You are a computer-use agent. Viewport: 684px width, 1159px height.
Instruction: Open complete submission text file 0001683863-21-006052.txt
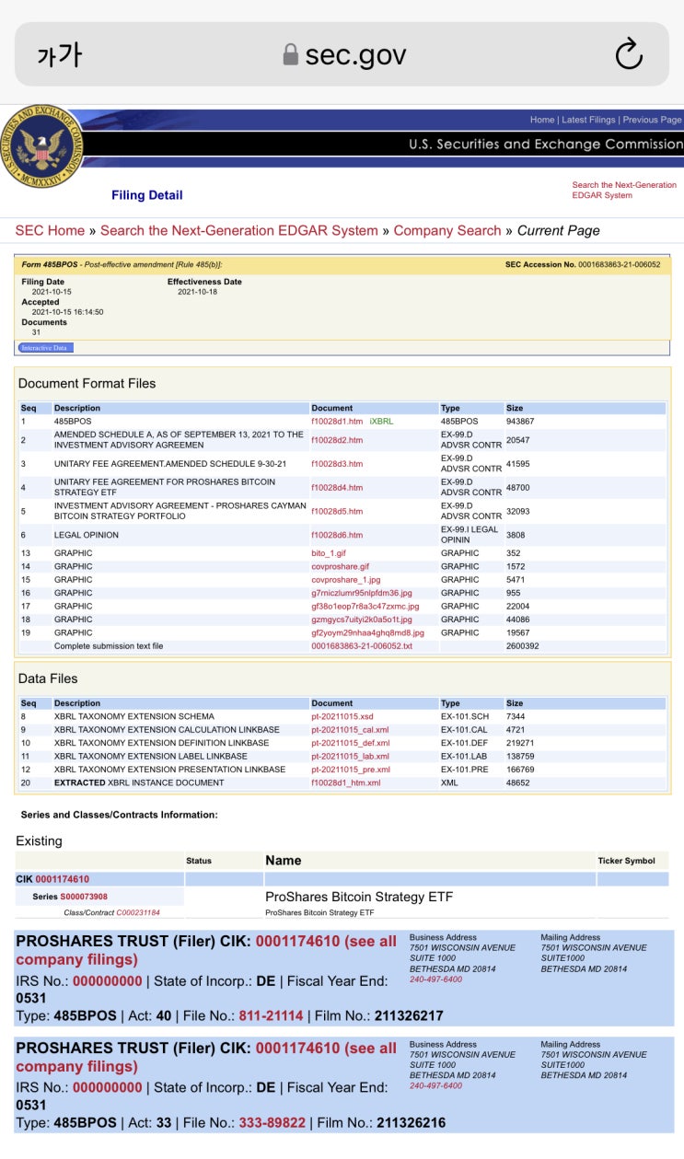click(362, 646)
